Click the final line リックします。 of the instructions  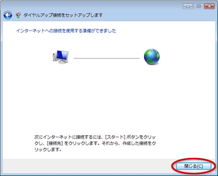[x=48, y=150]
